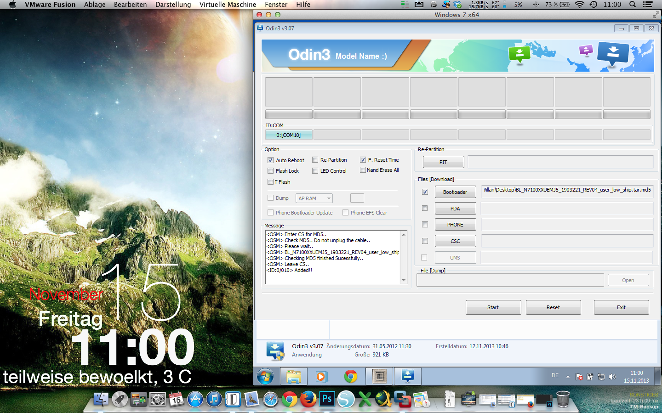Click the PDA file button
The height and width of the screenshot is (413, 662).
pos(455,209)
